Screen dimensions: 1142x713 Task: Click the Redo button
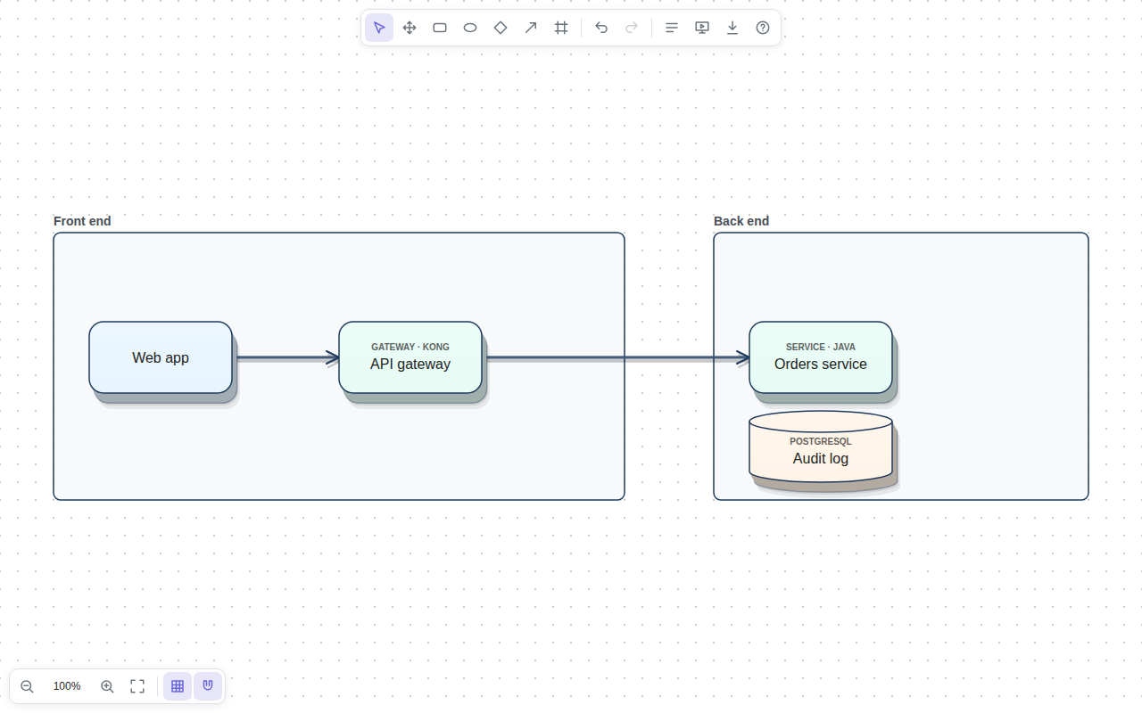(x=632, y=28)
